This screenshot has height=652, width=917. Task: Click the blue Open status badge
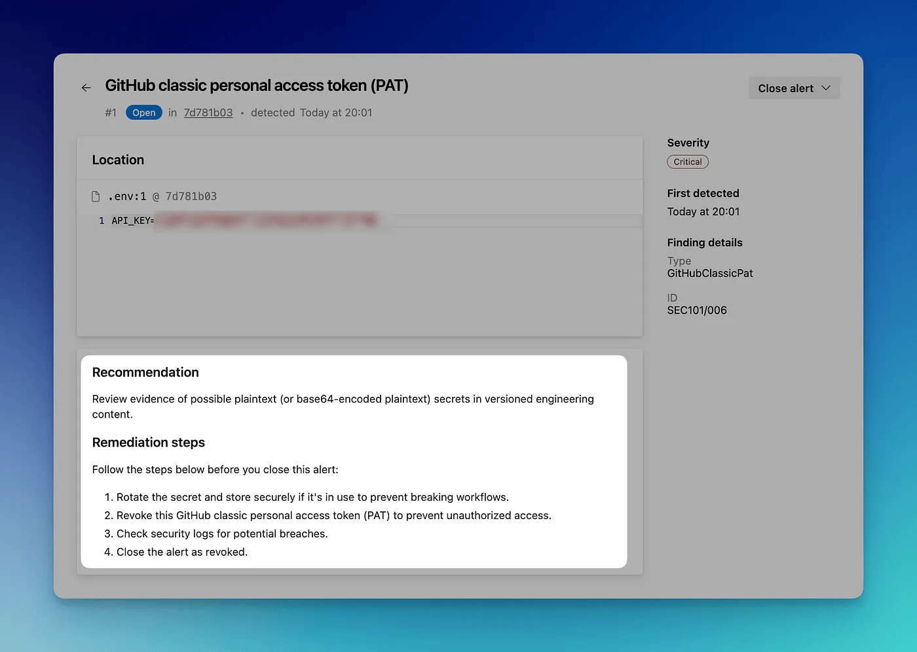pyautogui.click(x=143, y=113)
